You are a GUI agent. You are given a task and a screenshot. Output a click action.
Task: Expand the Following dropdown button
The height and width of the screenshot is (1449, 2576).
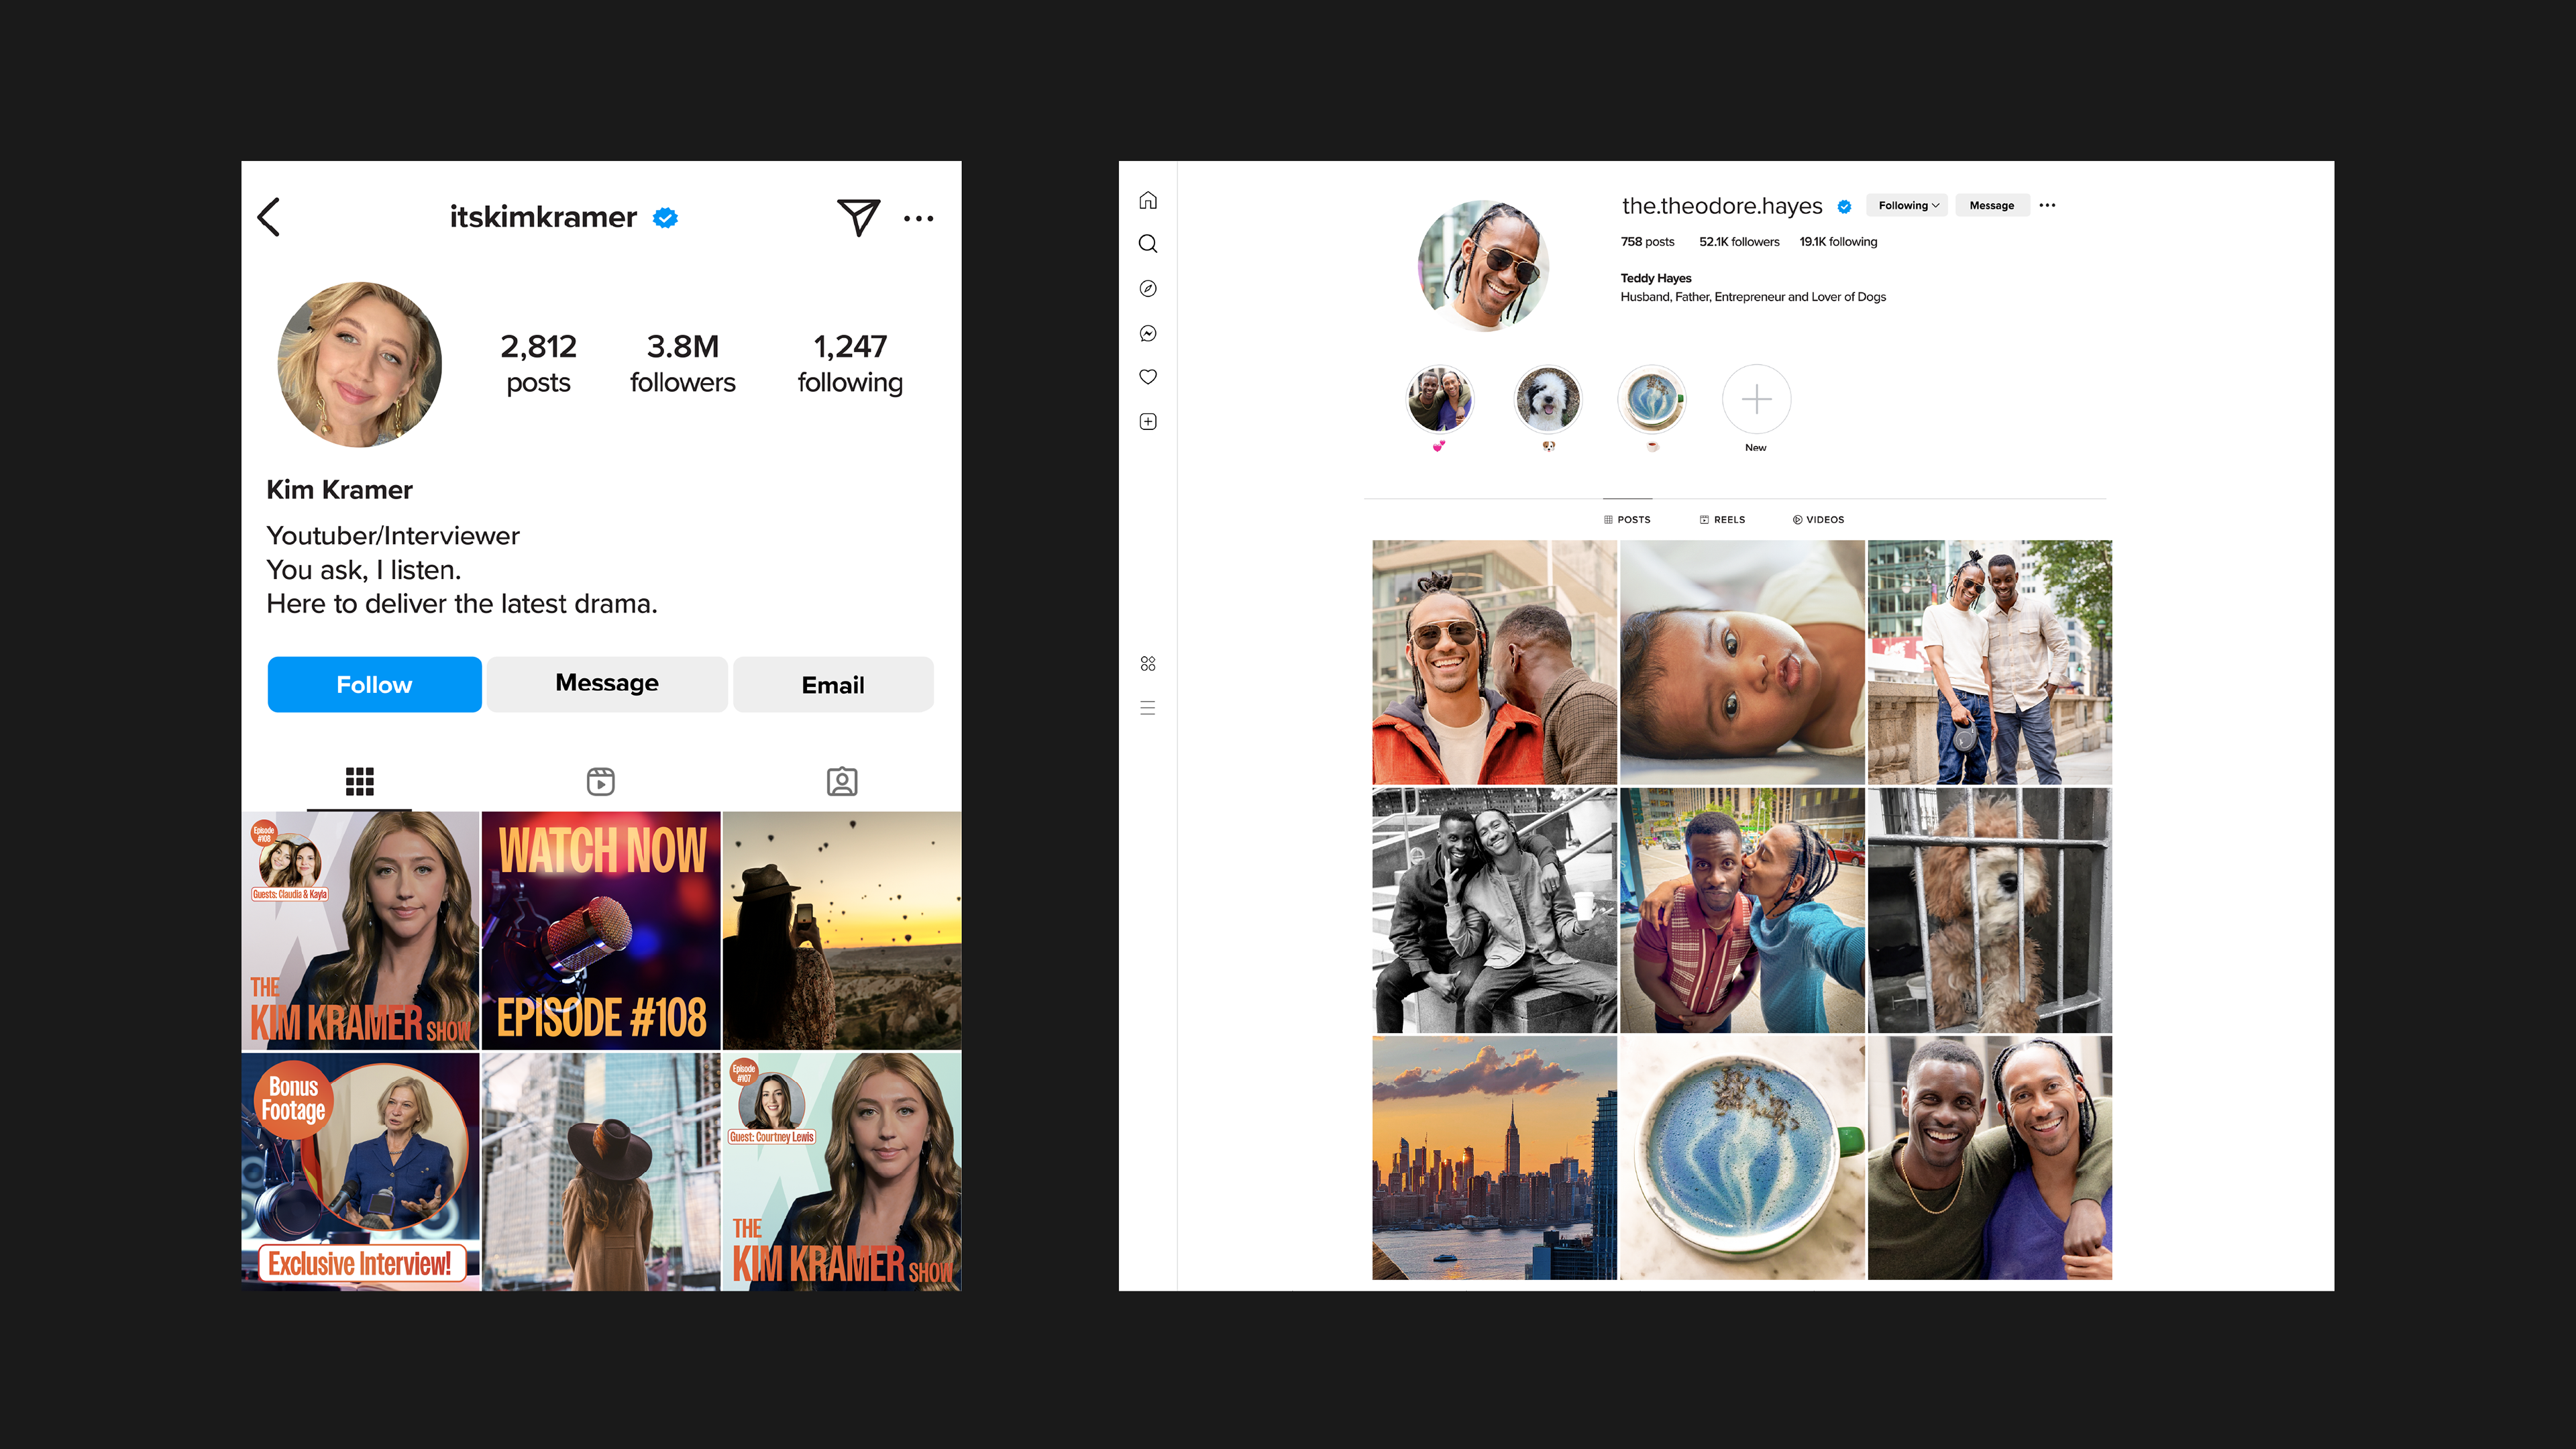click(1907, 205)
